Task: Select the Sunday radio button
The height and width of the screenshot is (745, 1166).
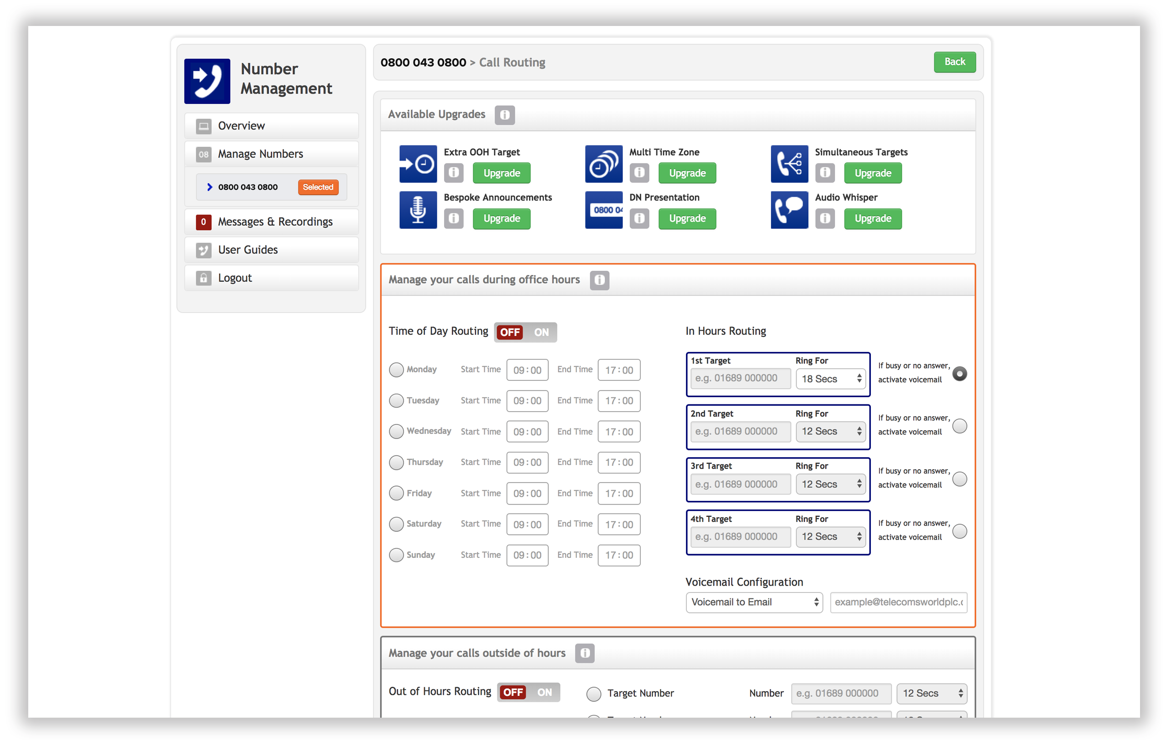Action: click(x=396, y=555)
